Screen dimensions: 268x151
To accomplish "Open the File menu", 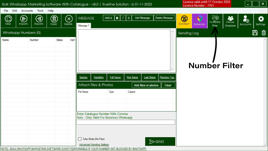I will tap(6, 11).
